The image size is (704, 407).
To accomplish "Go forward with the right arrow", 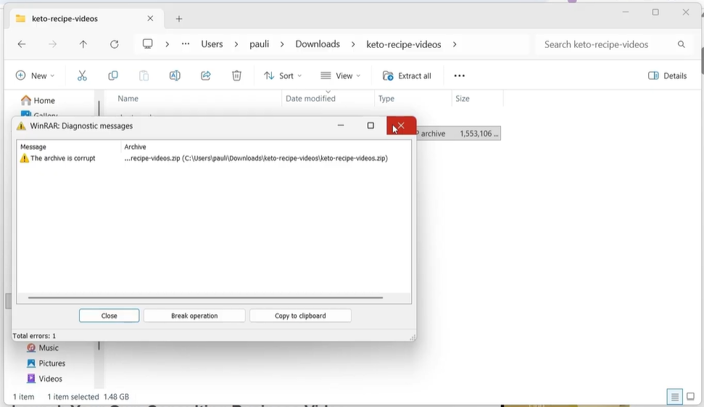I will click(52, 44).
